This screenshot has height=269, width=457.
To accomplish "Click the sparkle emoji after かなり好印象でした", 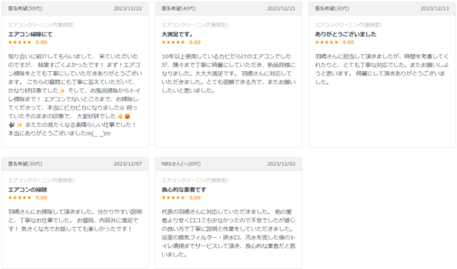I will [62, 90].
